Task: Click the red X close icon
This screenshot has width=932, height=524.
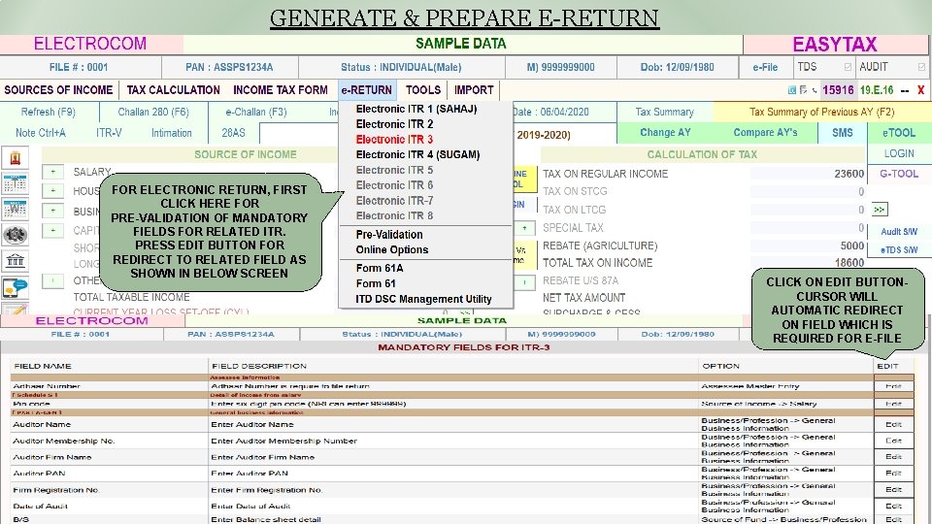Action: click(920, 90)
